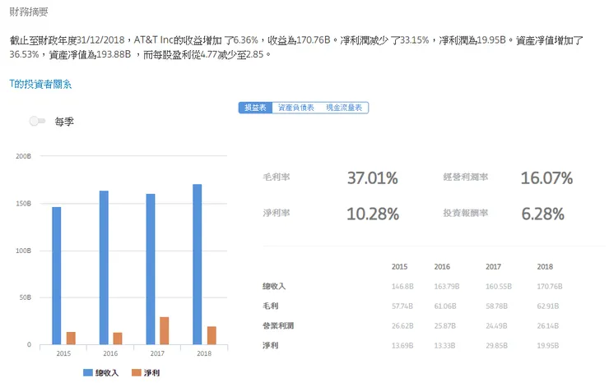Click the 2016 orange net profit bar
The height and width of the screenshot is (387, 609).
pos(118,339)
